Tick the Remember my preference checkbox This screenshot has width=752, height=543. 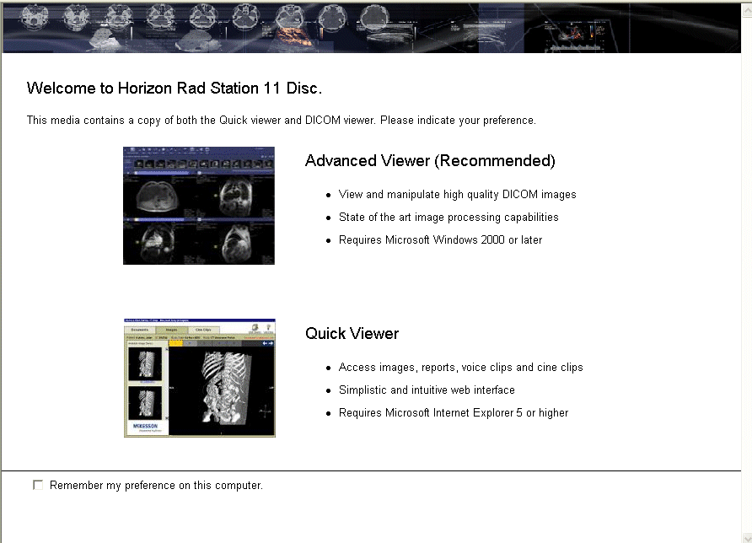(x=38, y=485)
